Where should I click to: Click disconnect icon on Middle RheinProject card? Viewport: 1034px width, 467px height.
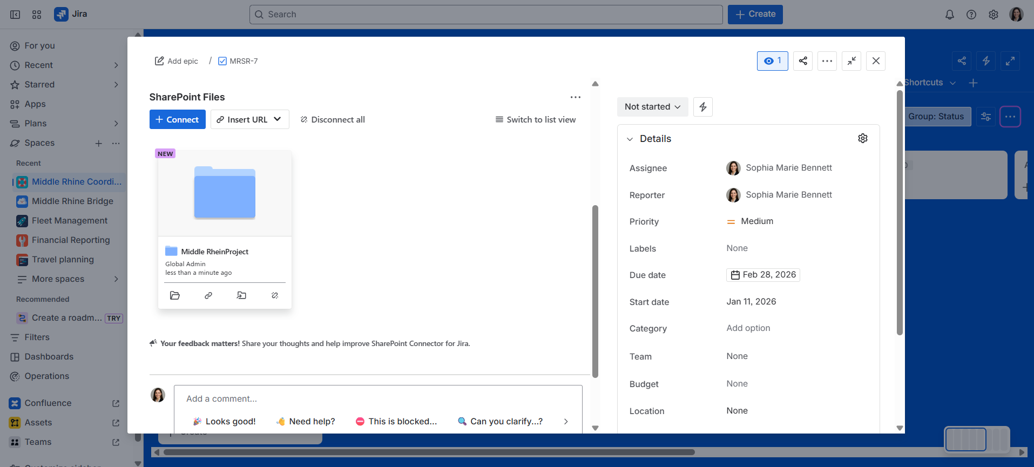pos(275,295)
